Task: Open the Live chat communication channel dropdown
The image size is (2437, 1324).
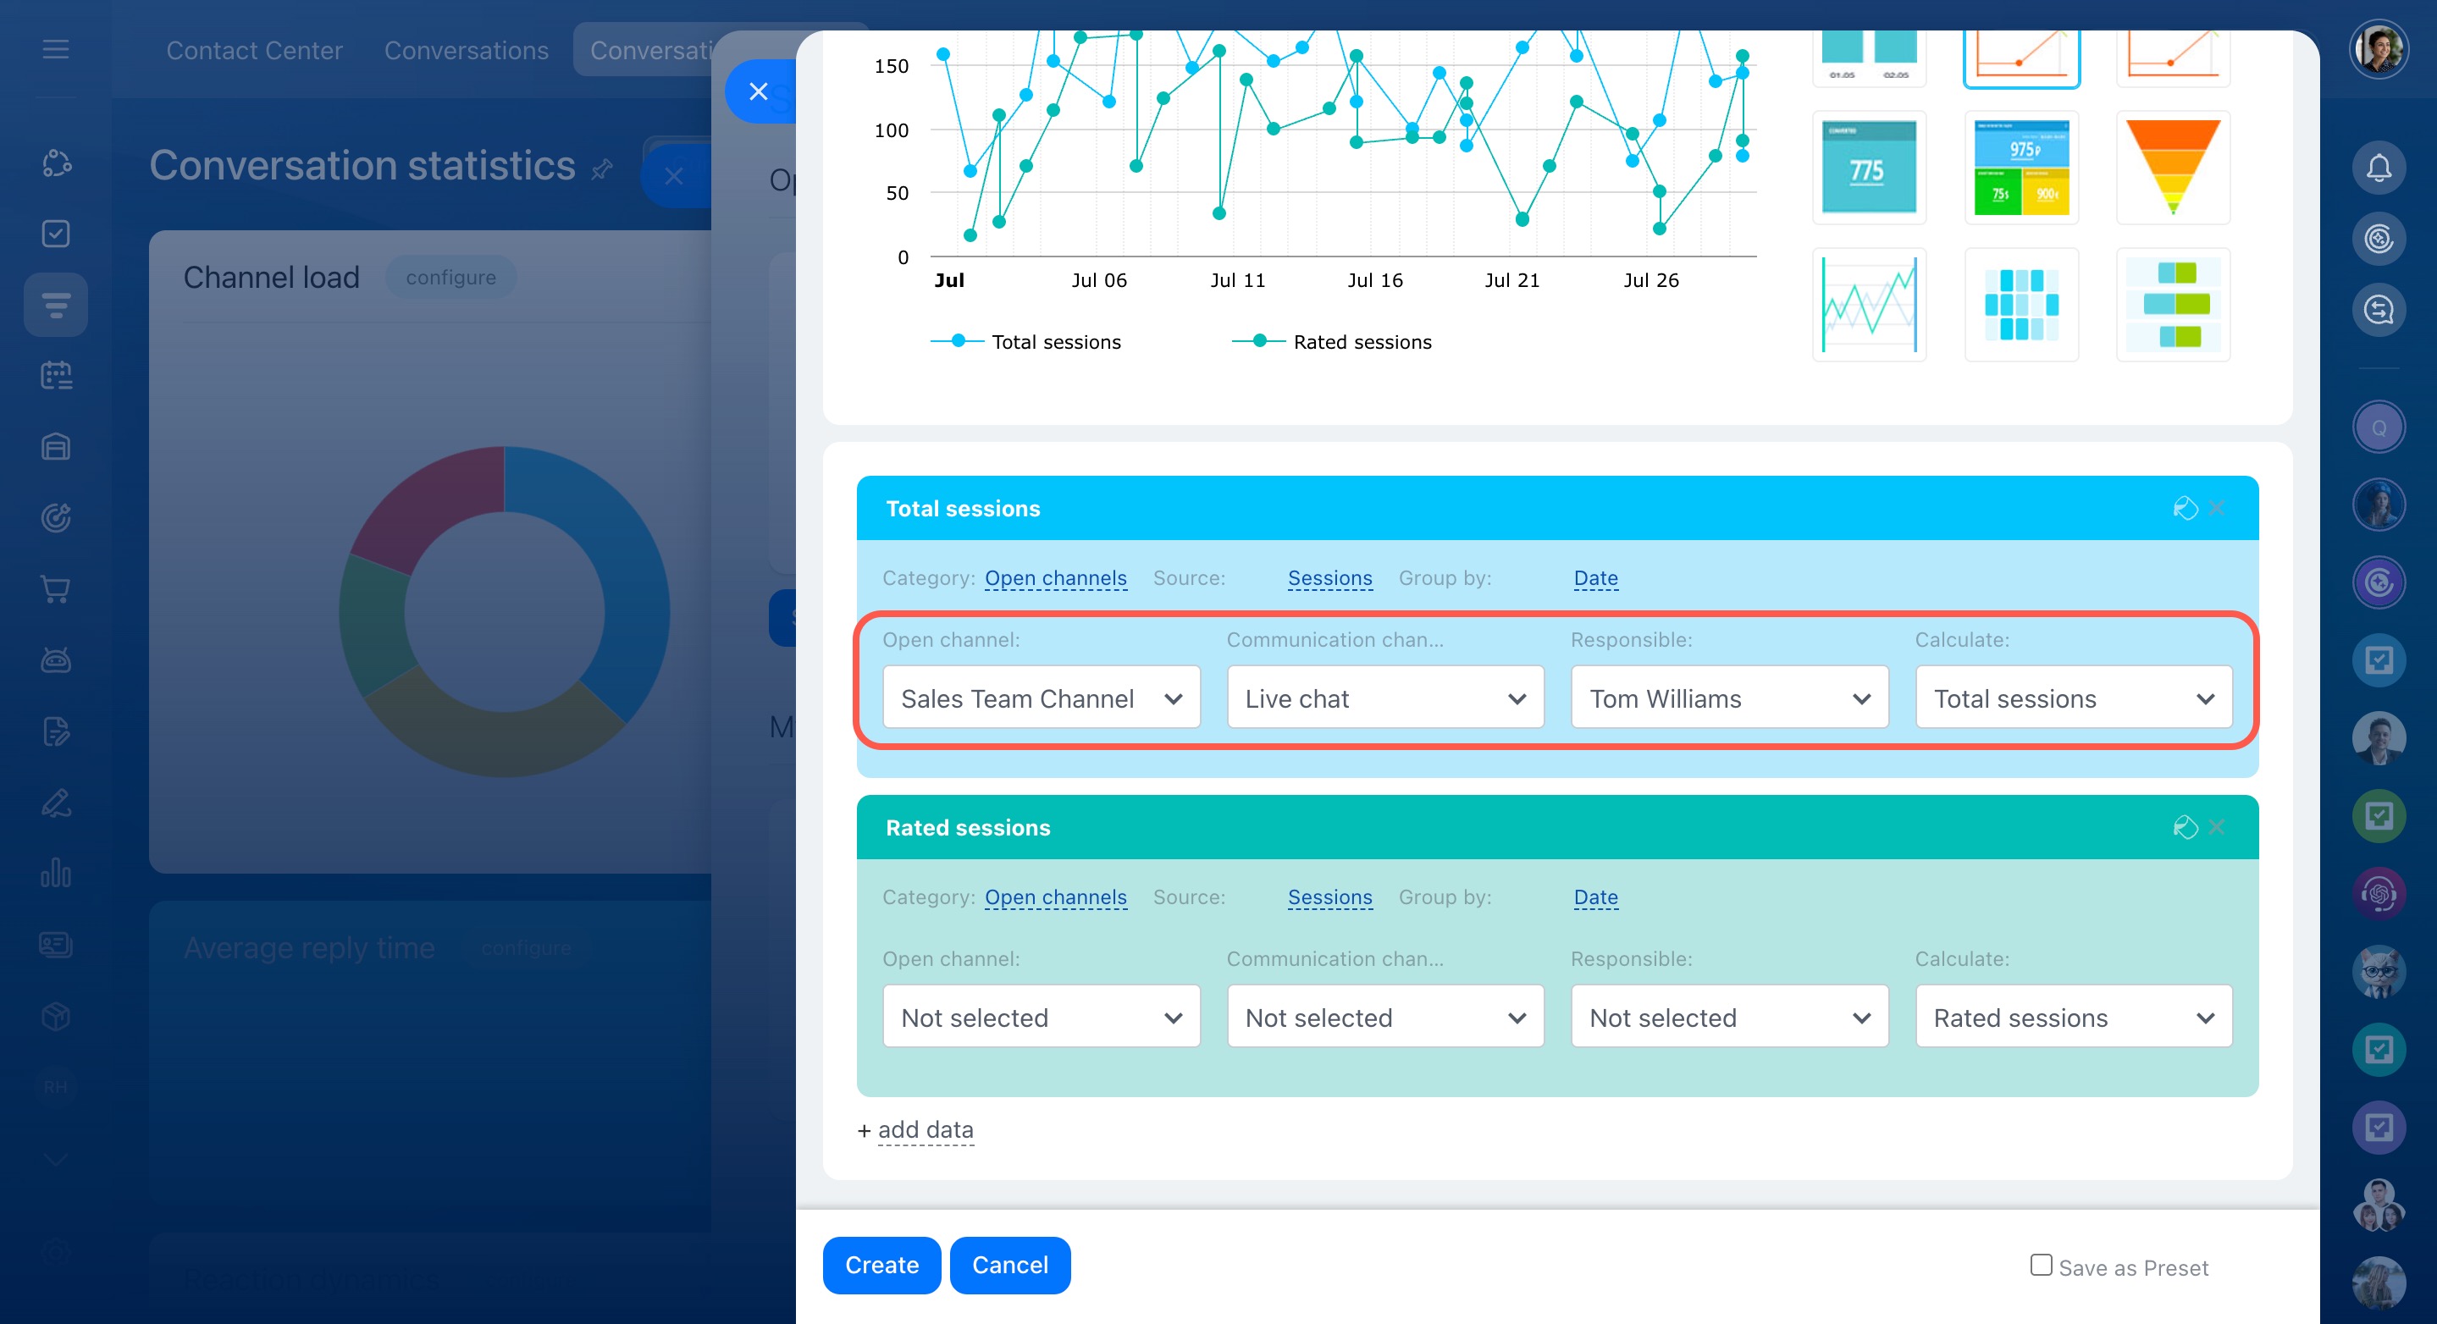Action: click(x=1384, y=699)
